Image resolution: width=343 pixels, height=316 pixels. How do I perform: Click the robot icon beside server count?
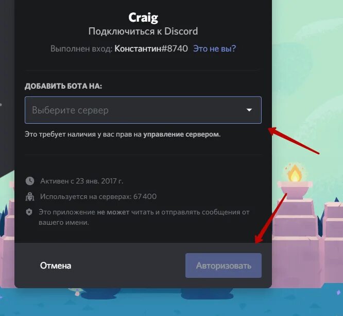tap(30, 196)
